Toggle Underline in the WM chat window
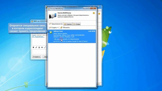Viewport: 162px width, 91px height. coord(39,47)
